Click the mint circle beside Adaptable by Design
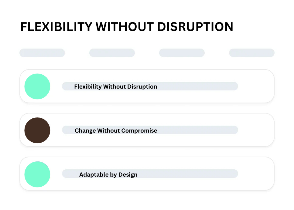The image size is (294, 210). [37, 174]
